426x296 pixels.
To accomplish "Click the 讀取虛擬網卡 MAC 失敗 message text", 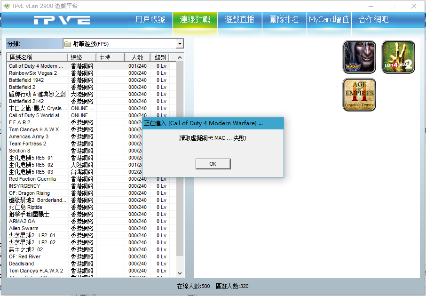I will (x=213, y=138).
